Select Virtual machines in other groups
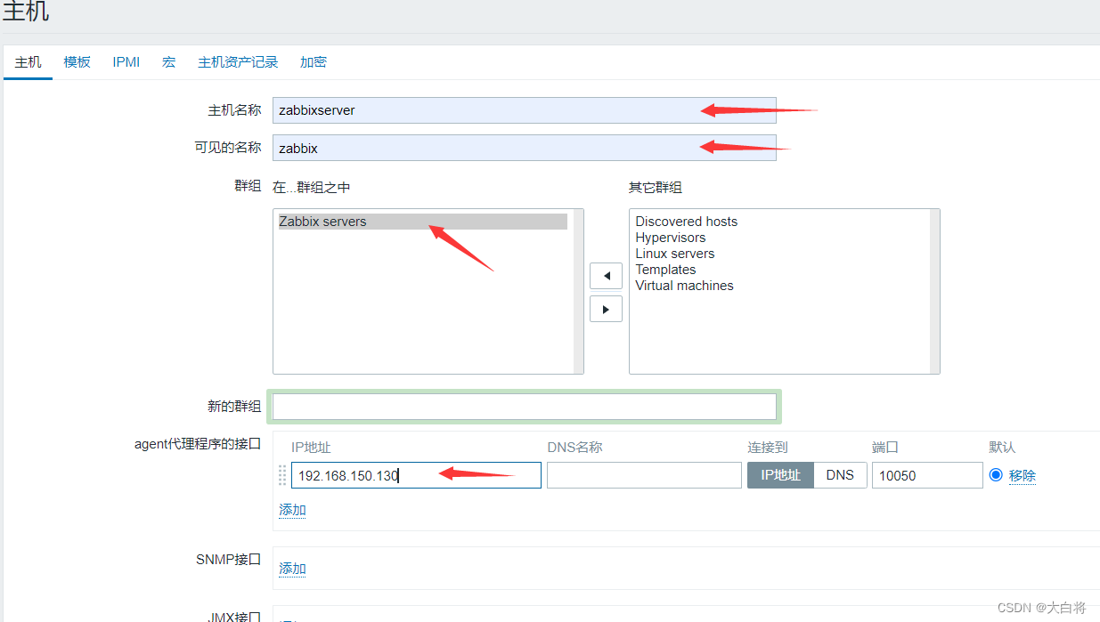This screenshot has height=622, width=1100. click(684, 286)
